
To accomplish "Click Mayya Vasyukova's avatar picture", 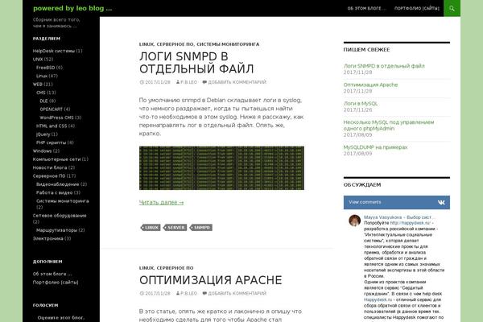I will tap(354, 221).
